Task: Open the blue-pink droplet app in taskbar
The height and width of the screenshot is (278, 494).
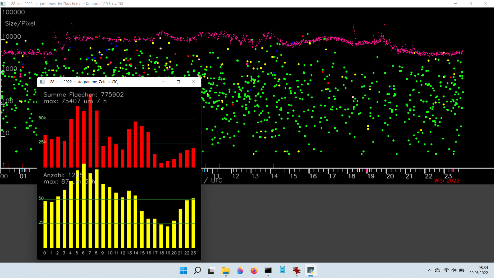Action: tap(240, 271)
